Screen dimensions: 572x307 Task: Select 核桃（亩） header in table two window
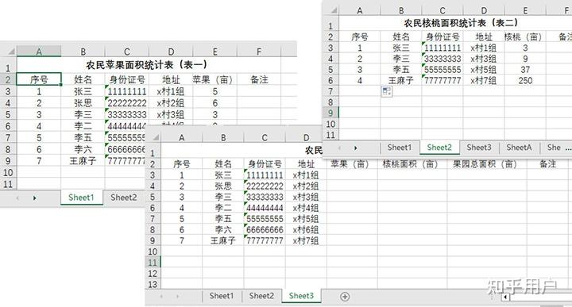tap(525, 36)
